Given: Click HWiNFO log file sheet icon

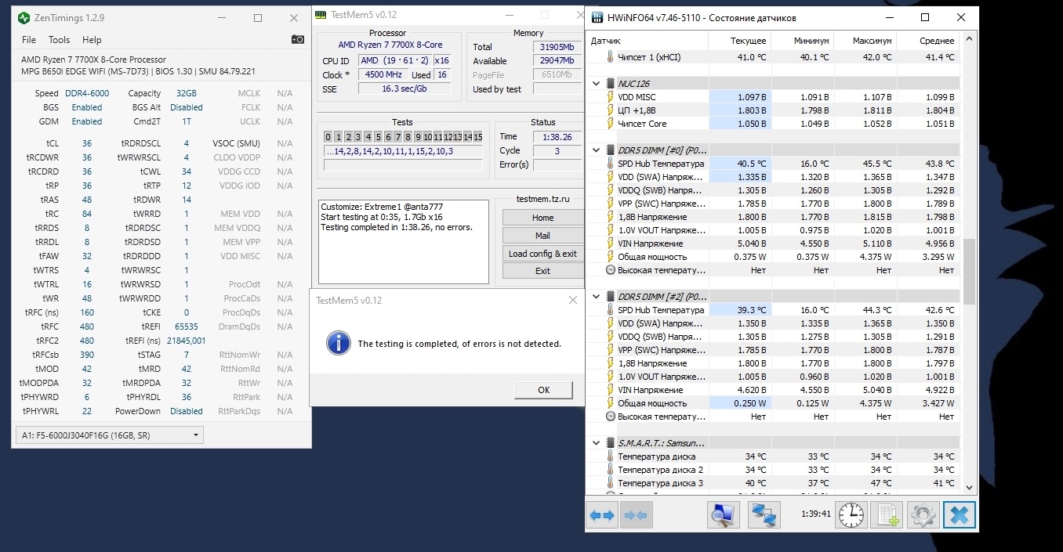Looking at the screenshot, I should pyautogui.click(x=886, y=515).
